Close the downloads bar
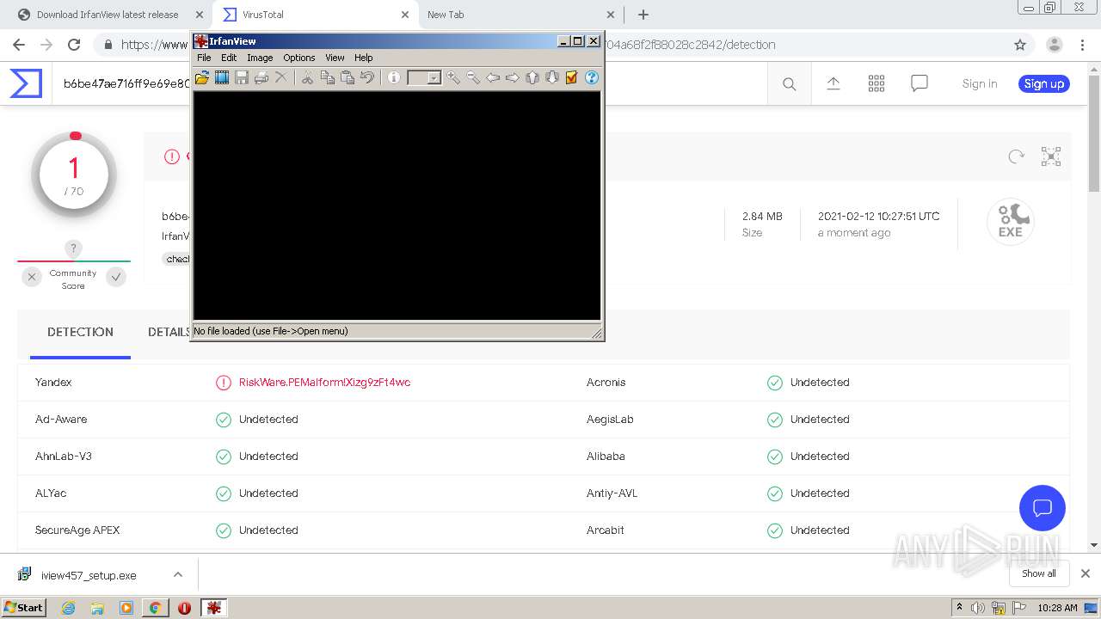Screen dimensions: 1101x619 [x=1086, y=573]
